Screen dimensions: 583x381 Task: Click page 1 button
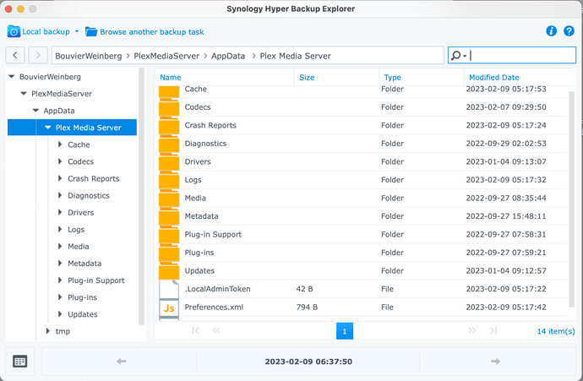345,331
